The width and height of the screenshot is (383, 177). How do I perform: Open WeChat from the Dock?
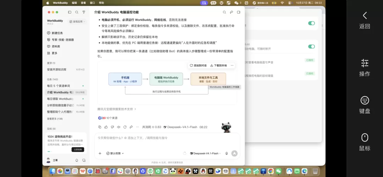coord(278,171)
